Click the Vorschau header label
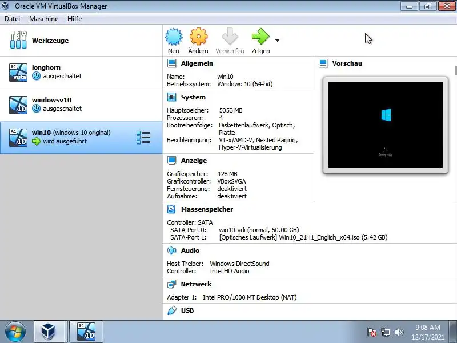The height and width of the screenshot is (343, 457). coord(347,63)
